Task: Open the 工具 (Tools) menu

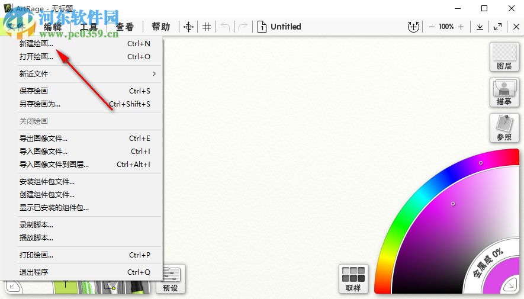Action: coord(89,27)
